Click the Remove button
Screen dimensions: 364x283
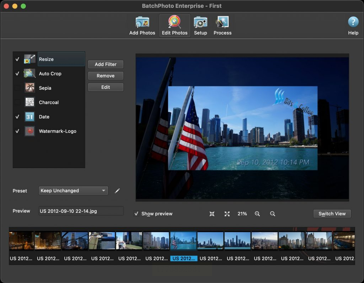106,76
